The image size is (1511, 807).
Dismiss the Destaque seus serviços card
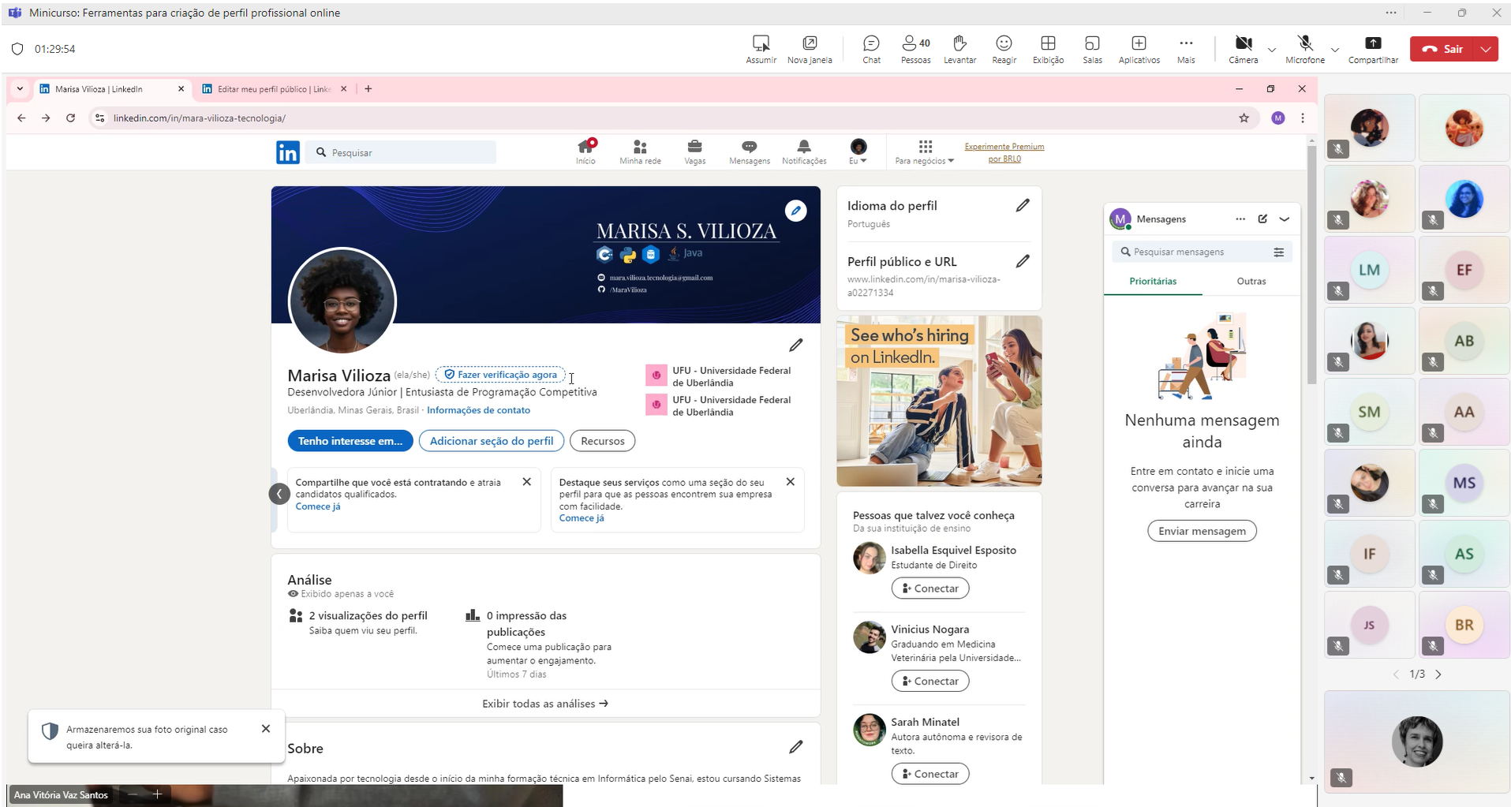[x=790, y=482]
